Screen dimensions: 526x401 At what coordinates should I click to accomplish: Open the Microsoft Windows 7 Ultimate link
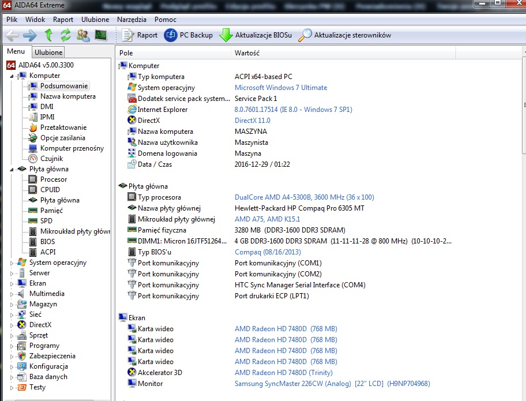(x=281, y=88)
